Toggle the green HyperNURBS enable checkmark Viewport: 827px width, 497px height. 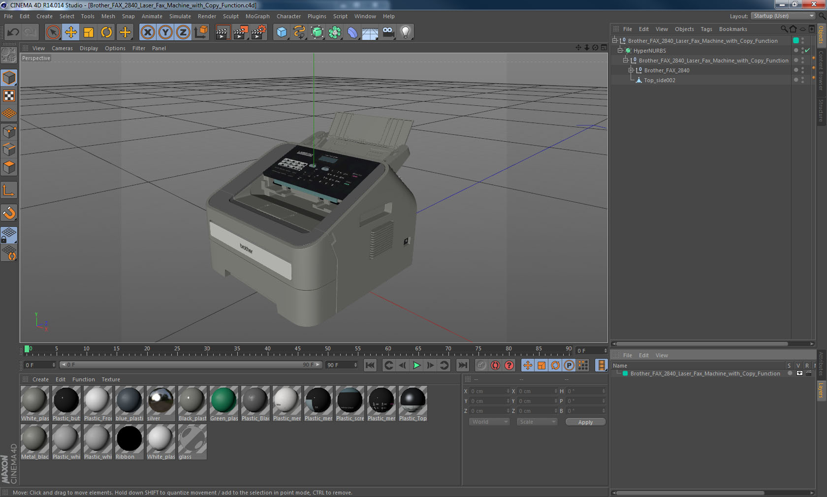point(807,50)
